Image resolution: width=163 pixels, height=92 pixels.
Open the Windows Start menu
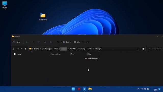click(73, 89)
